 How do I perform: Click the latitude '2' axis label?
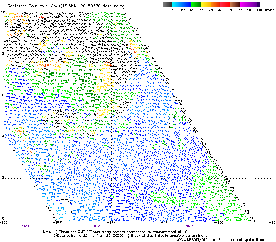click(x=3, y=178)
